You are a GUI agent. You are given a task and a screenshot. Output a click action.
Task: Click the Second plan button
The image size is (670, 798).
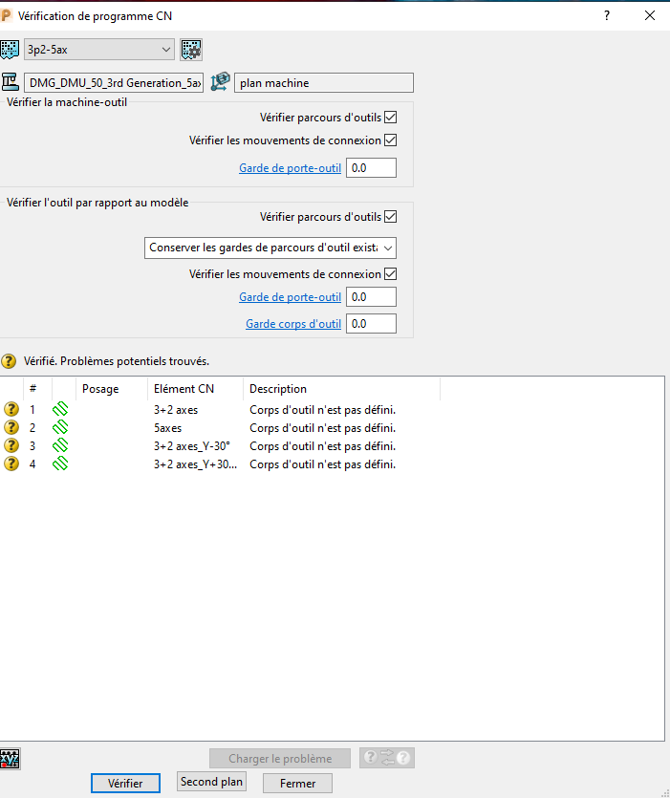click(212, 782)
